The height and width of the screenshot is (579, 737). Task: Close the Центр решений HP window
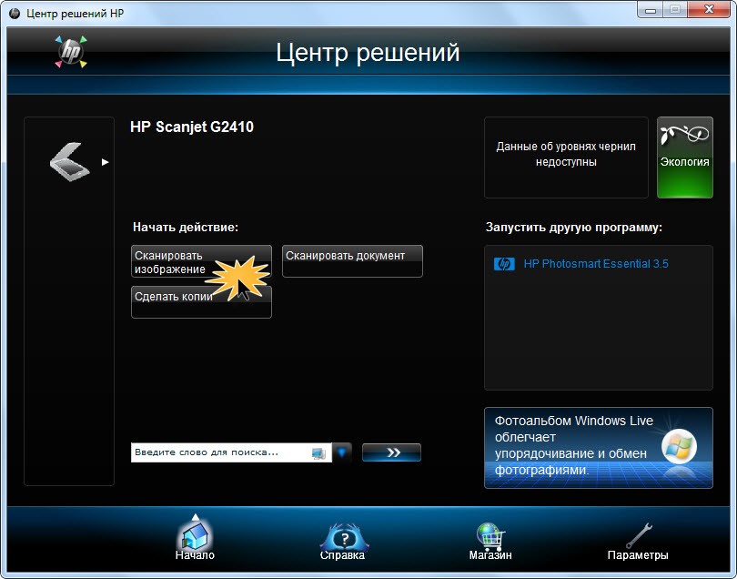click(x=710, y=9)
